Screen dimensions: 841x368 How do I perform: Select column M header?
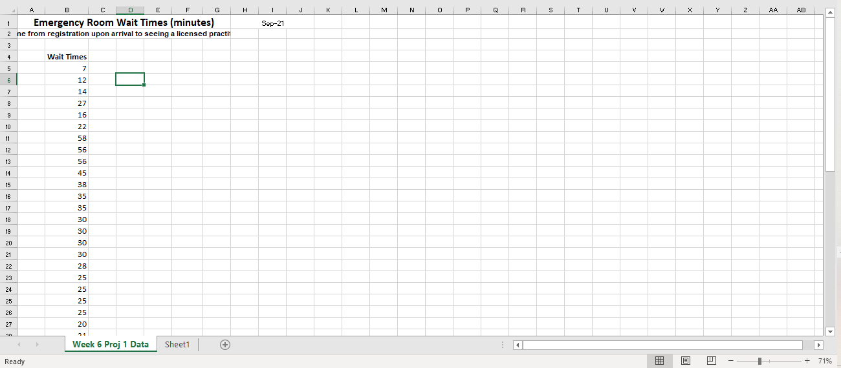tap(384, 10)
